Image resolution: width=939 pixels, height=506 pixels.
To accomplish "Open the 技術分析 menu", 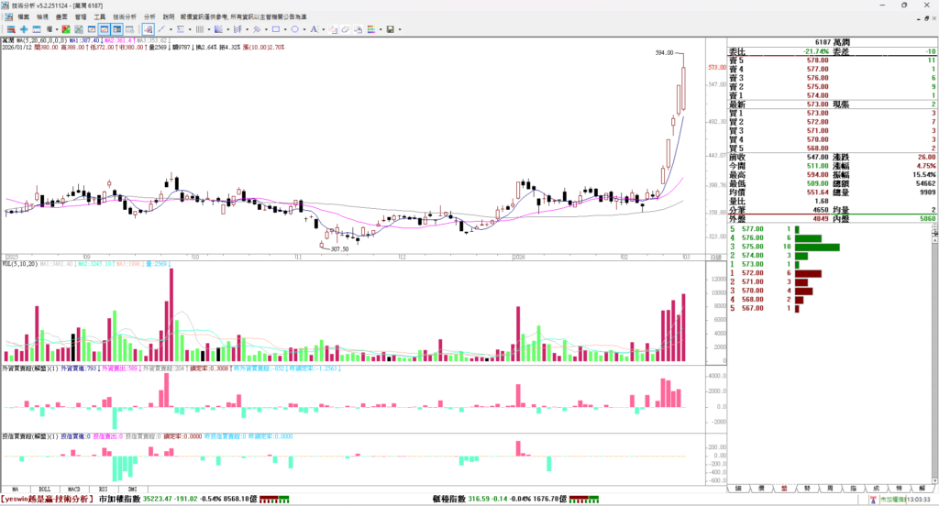I will (121, 16).
